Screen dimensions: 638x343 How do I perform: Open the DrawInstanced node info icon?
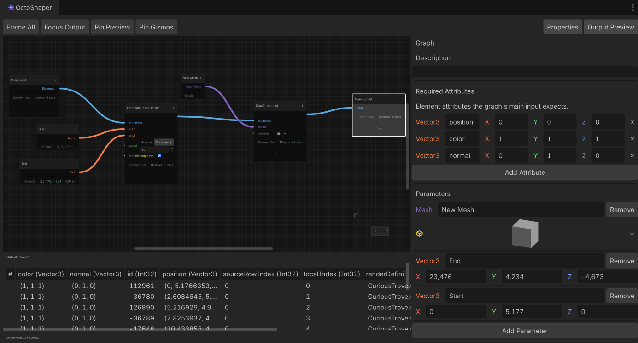click(302, 106)
